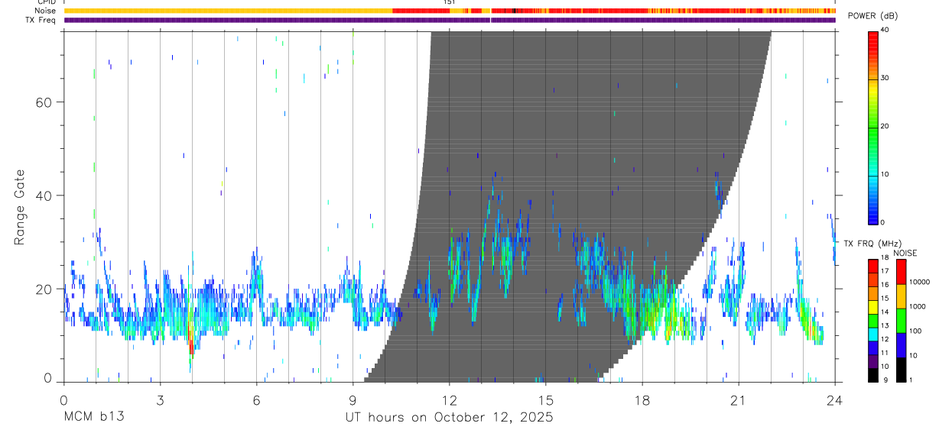
Task: Click the UT hours axis tick label 18
Action: tap(642, 400)
